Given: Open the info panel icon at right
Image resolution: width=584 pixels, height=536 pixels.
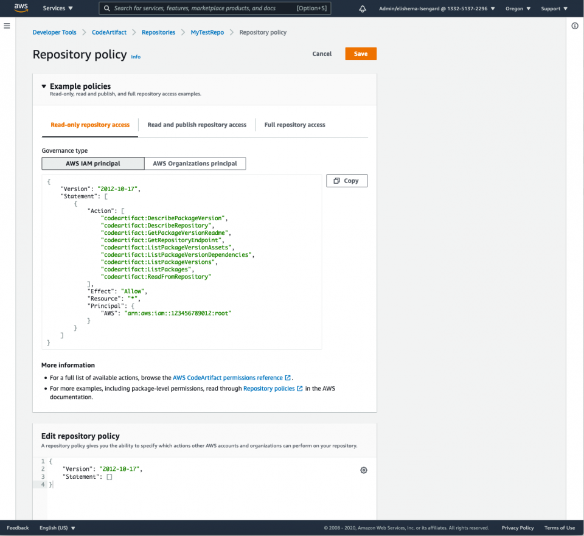Looking at the screenshot, I should 575,26.
